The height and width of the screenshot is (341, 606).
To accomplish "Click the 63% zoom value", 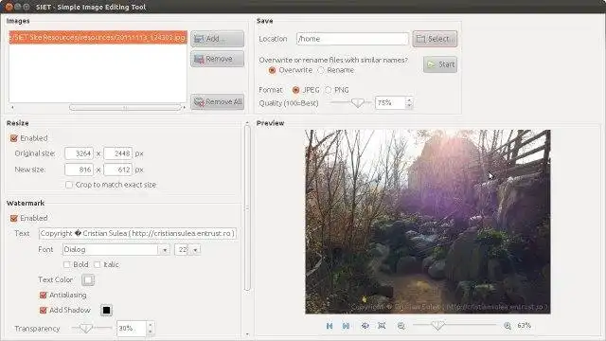I will (524, 326).
